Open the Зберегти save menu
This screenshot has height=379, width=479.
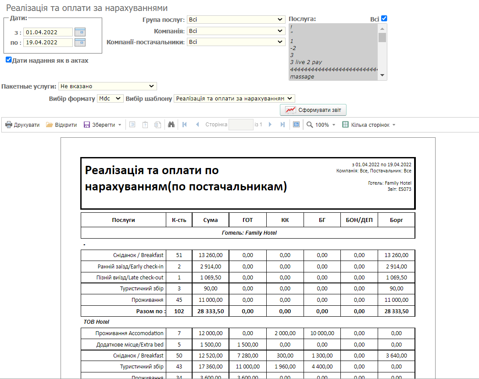pos(103,125)
